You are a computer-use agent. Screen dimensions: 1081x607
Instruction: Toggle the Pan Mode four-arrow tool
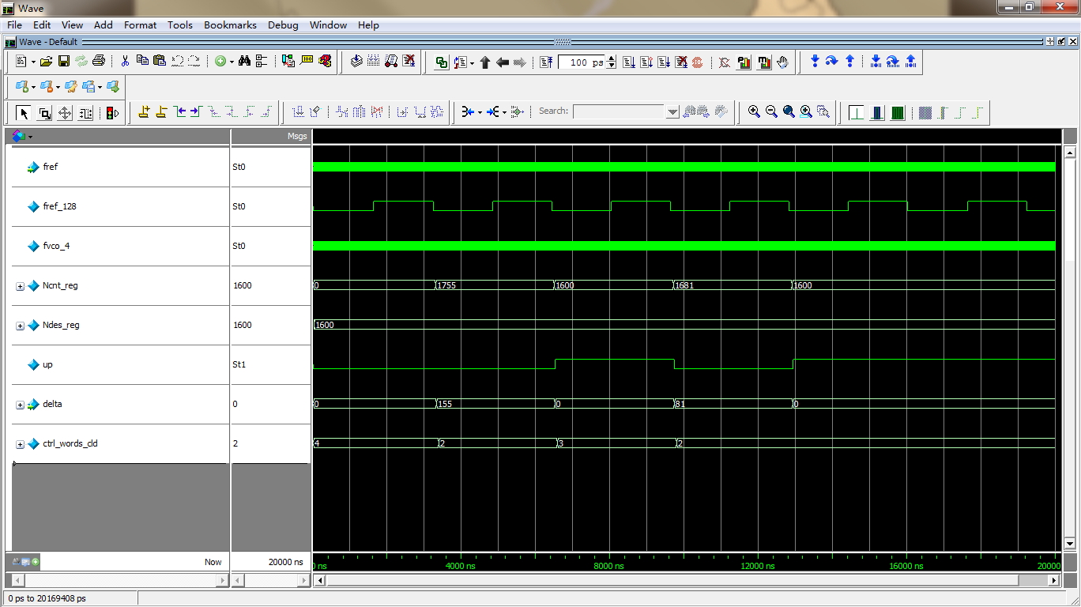(65, 113)
